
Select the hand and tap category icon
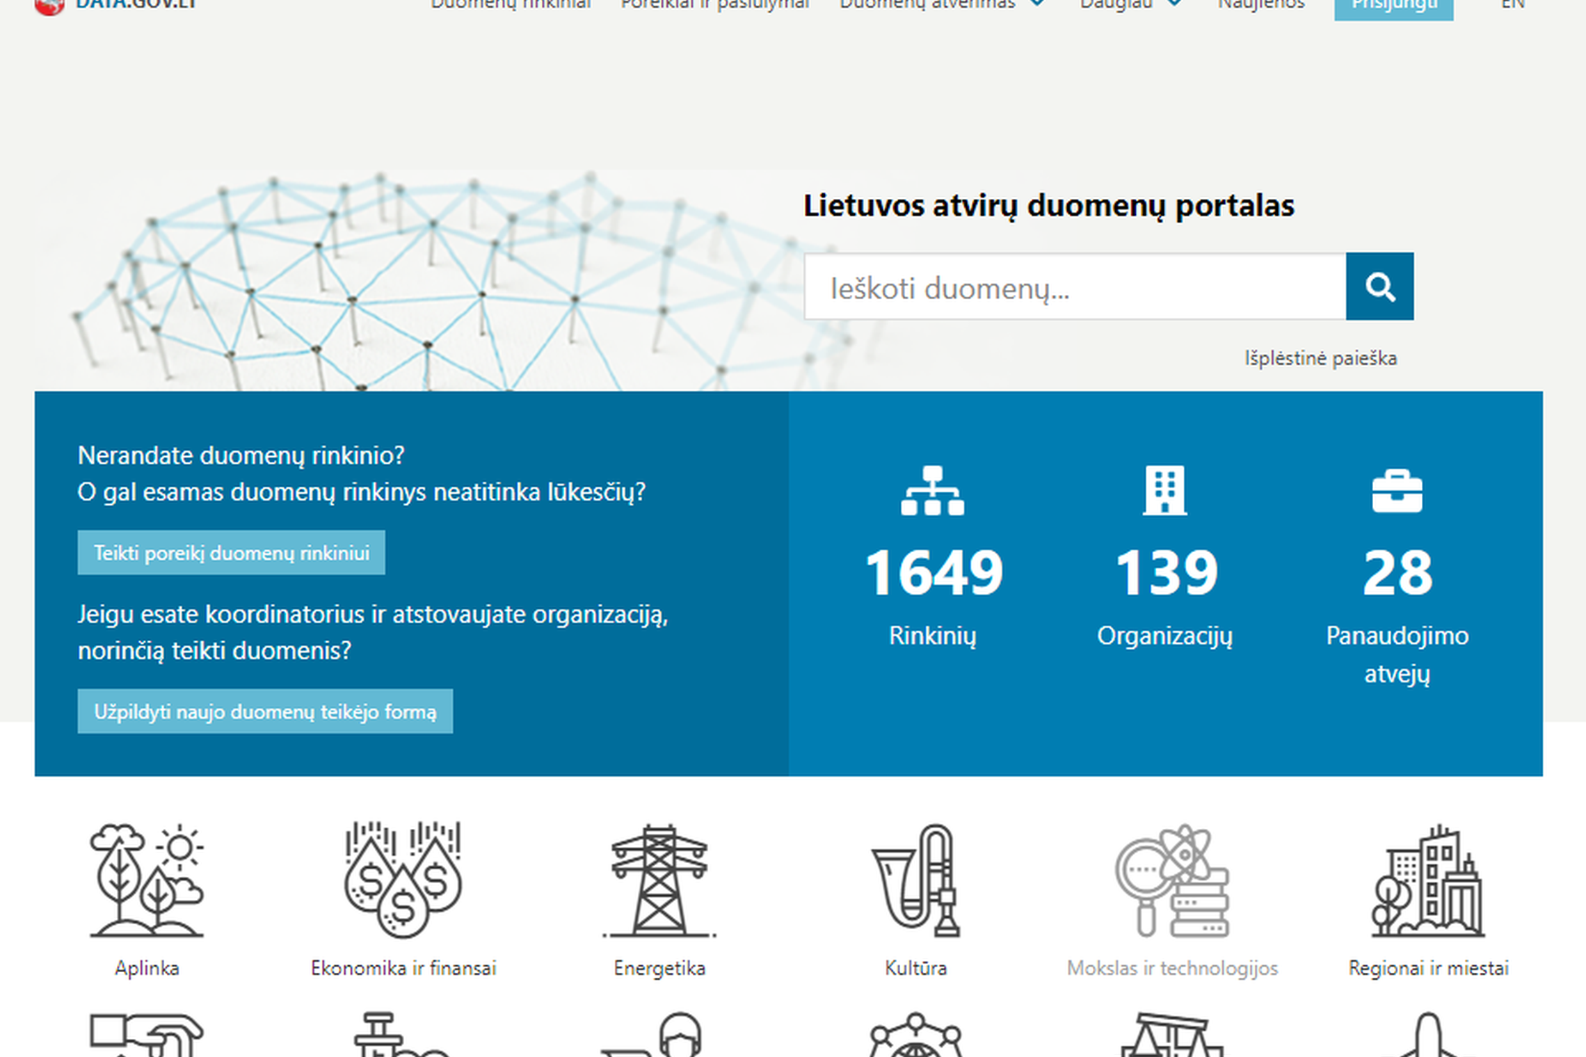coord(147,1035)
